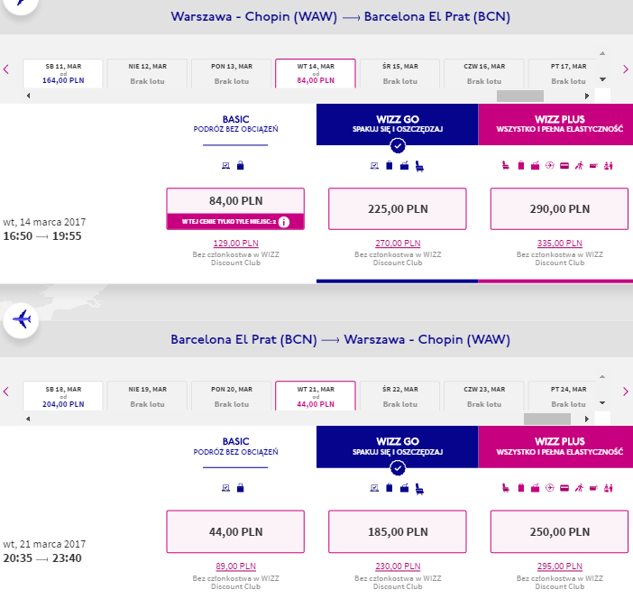Screen dimensions: 633x599
Task: Click airport check-in plane icon under outbound WIZZ PLUS
Action: coord(549,165)
